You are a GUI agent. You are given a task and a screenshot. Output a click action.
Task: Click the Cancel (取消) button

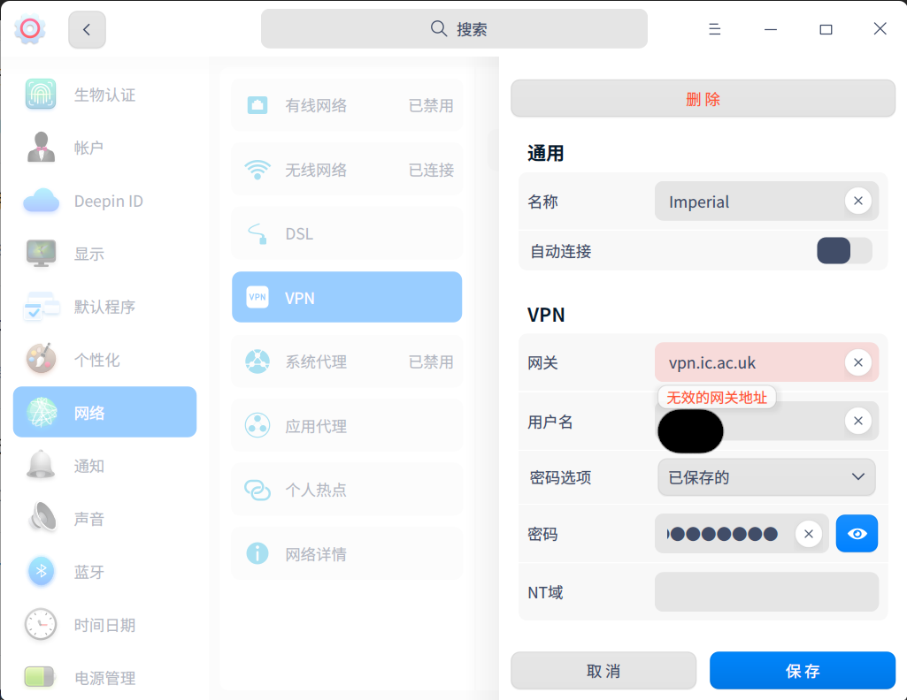603,671
